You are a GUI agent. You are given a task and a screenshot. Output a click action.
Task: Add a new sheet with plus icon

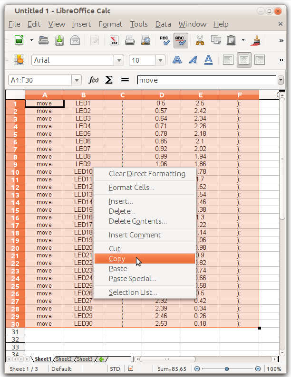pos(101,359)
